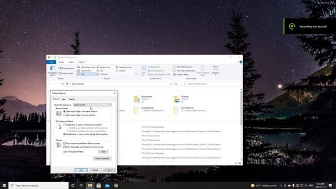The height and width of the screenshot is (189, 336).
Task: Launch Mail app from taskbar
Action: [x=107, y=185]
